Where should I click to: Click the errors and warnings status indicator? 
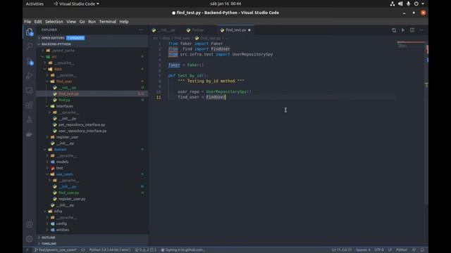point(146,250)
